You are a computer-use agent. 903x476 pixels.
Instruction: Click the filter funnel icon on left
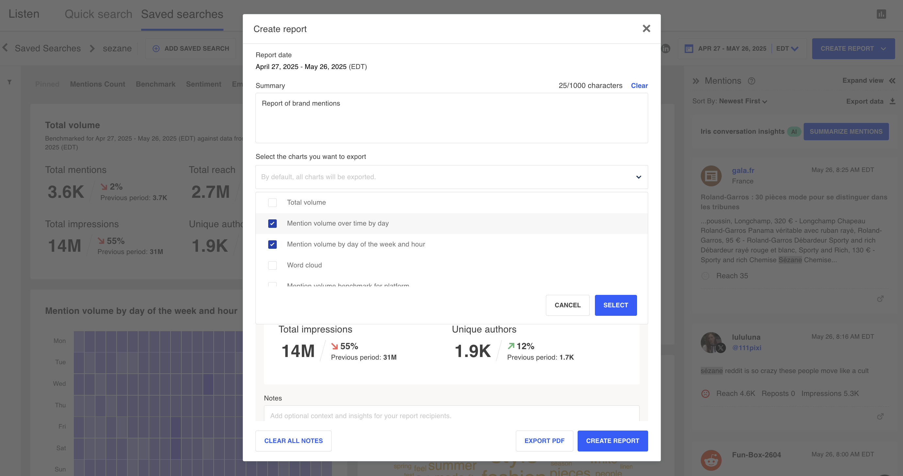tap(9, 82)
